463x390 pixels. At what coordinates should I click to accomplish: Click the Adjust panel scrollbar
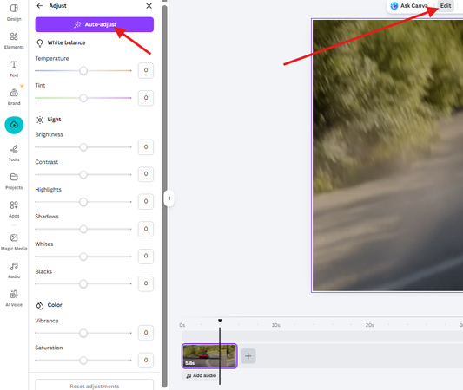point(164,196)
